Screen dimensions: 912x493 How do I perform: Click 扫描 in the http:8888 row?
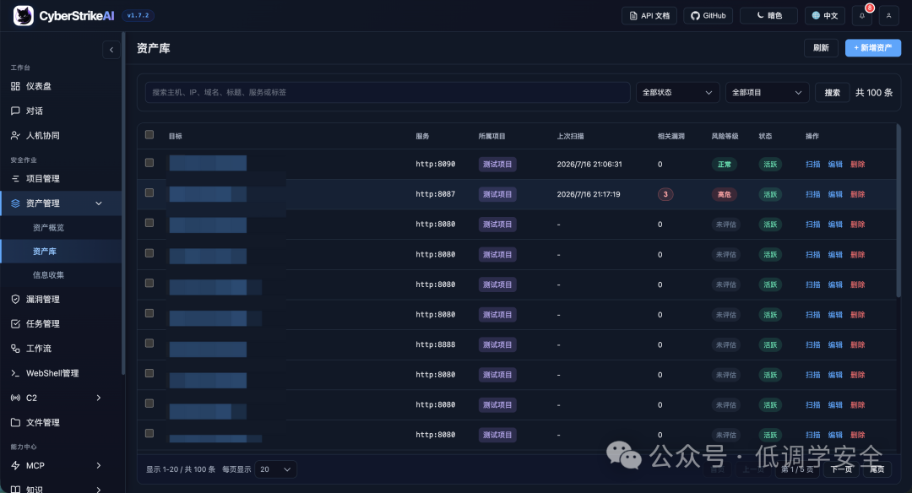pos(812,344)
